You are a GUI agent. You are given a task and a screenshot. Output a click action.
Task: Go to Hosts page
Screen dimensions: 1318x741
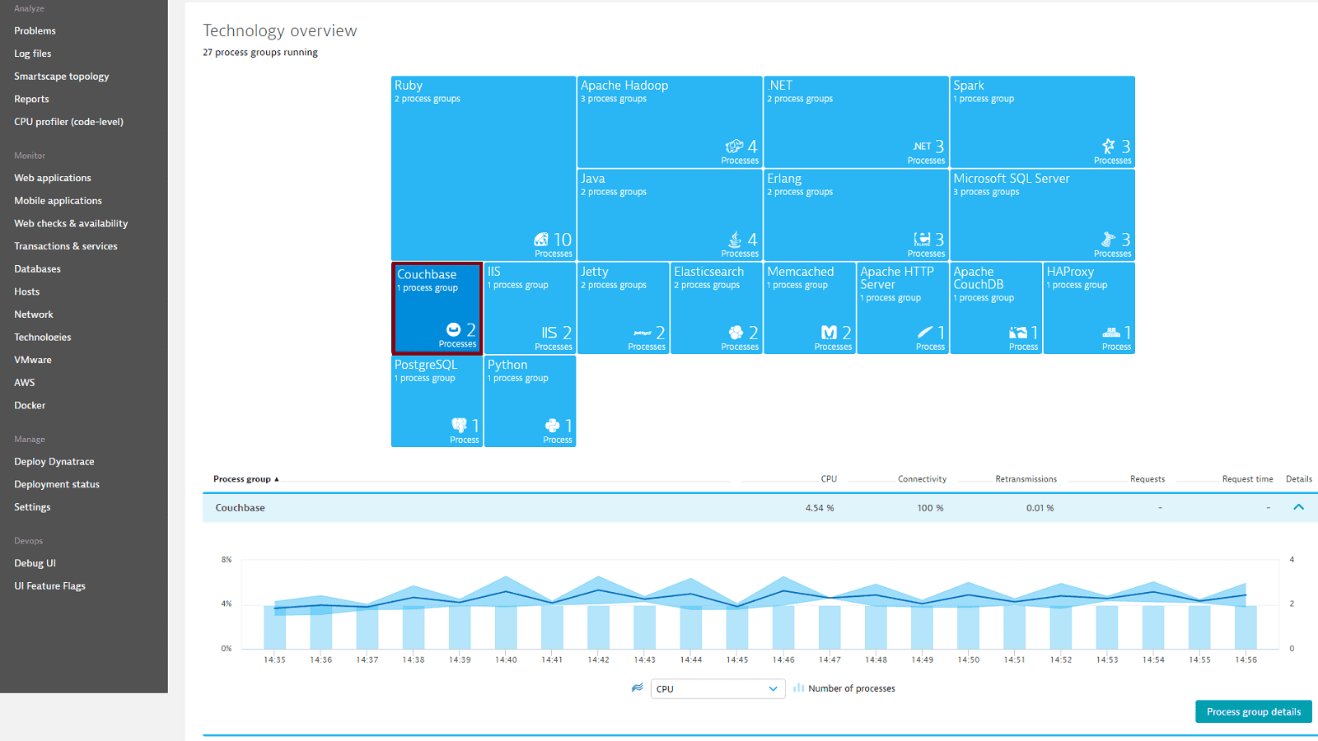(26, 291)
